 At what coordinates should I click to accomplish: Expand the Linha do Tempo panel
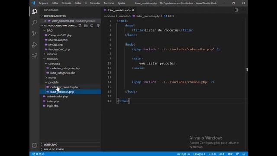tap(70, 149)
